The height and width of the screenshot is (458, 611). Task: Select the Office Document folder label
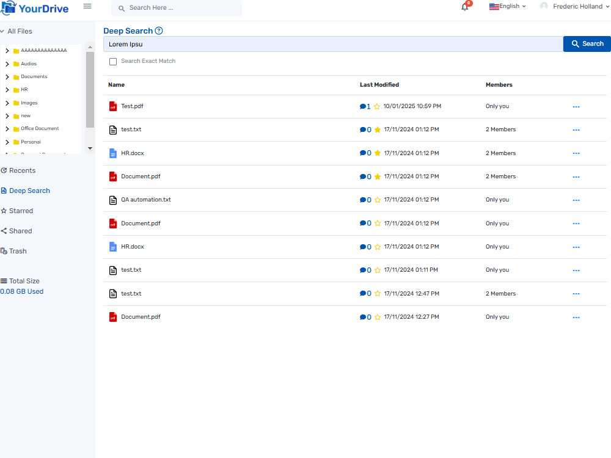(x=40, y=128)
